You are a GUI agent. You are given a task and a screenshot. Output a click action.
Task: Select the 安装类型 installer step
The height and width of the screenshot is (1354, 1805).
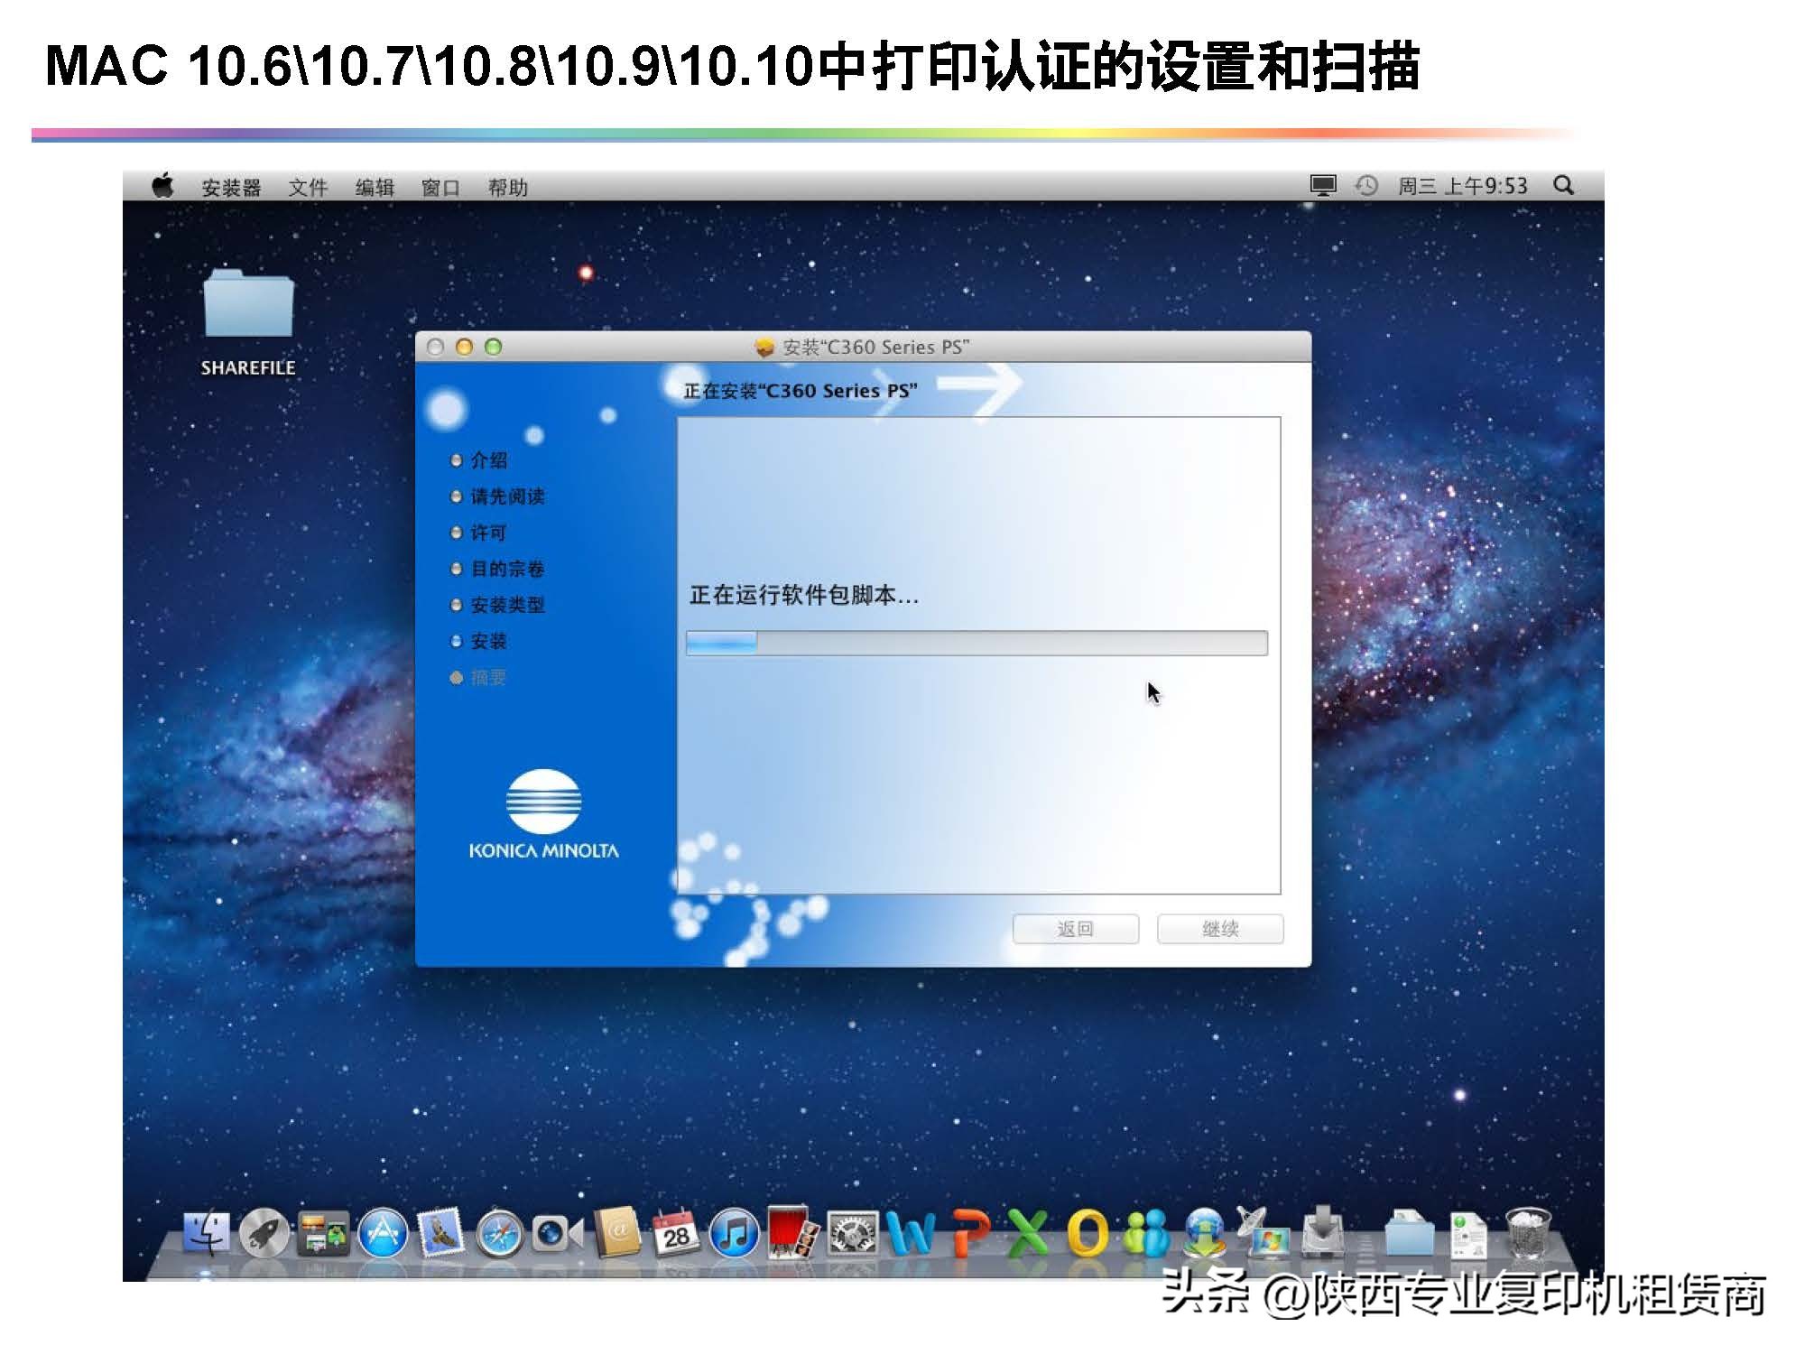click(x=509, y=606)
